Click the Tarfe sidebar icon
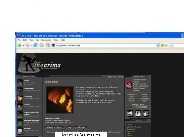This screenshot has width=184, height=137. pyautogui.click(x=20, y=107)
